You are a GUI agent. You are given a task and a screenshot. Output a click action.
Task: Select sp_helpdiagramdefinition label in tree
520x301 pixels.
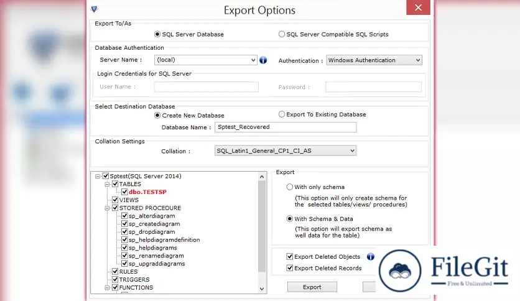164,239
